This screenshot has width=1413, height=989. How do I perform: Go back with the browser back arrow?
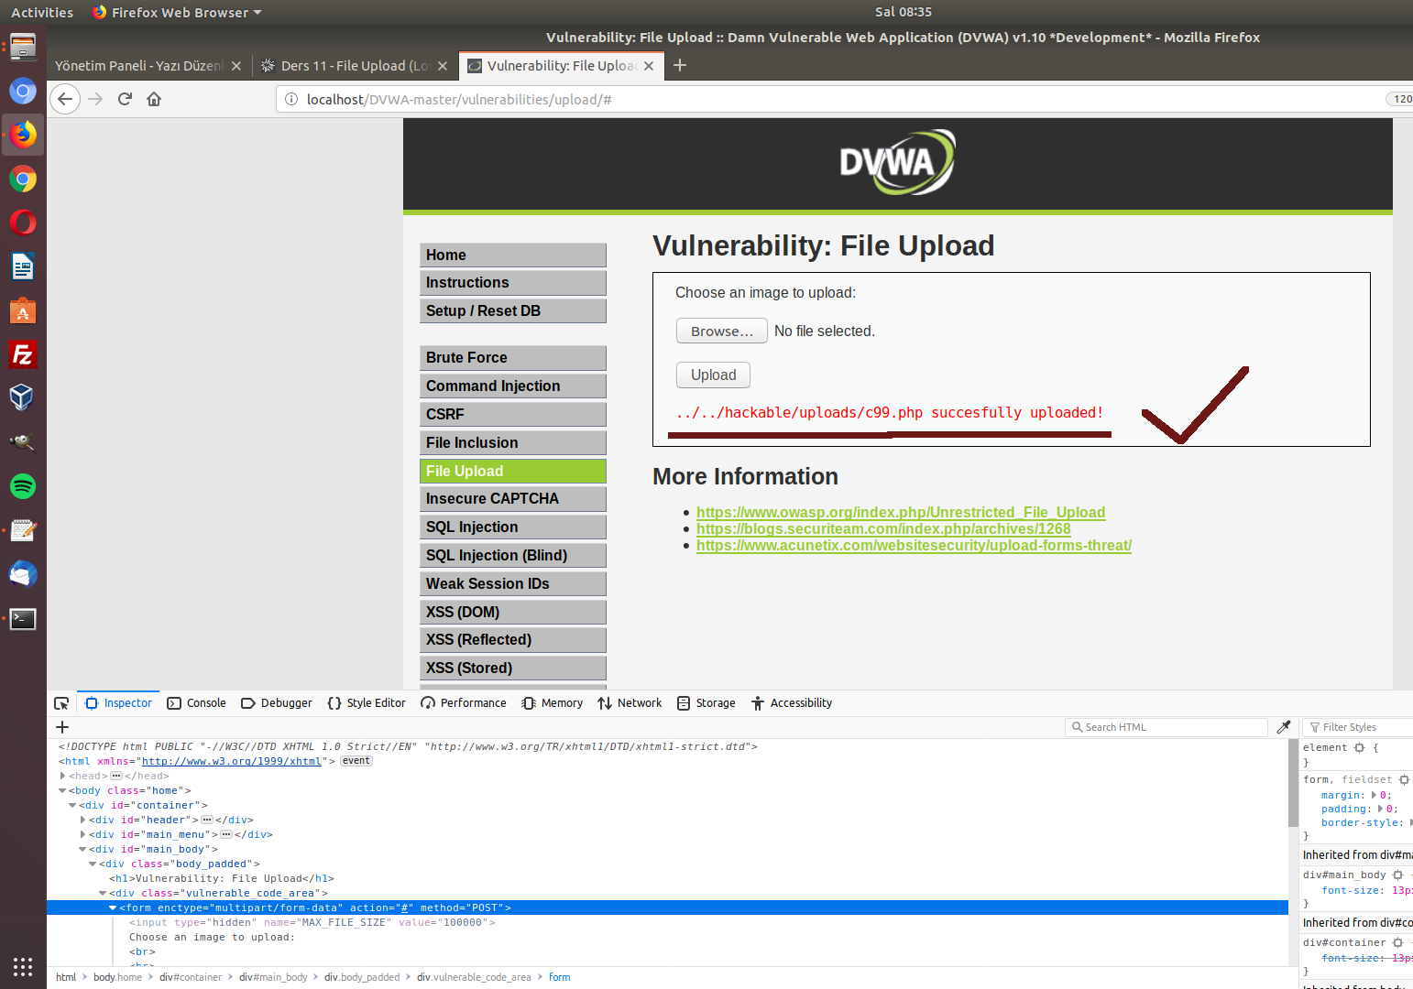(65, 99)
